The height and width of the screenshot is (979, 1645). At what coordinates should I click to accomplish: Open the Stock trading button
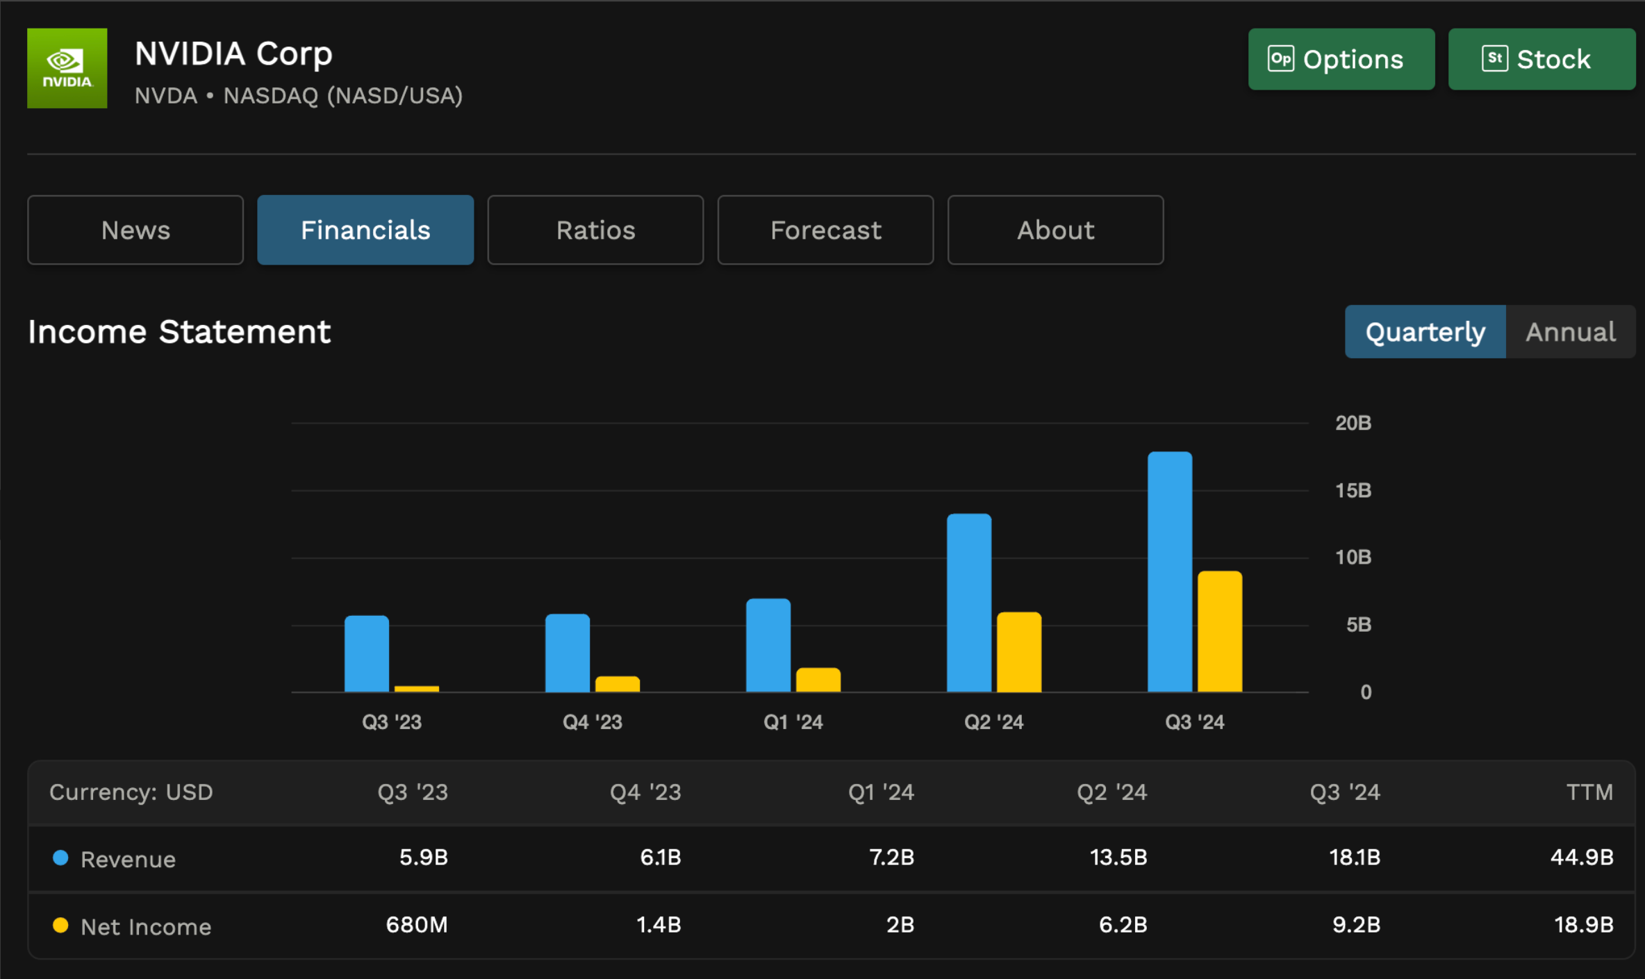(x=1541, y=59)
